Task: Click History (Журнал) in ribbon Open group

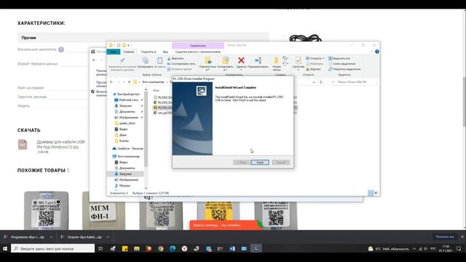Action: (x=313, y=69)
